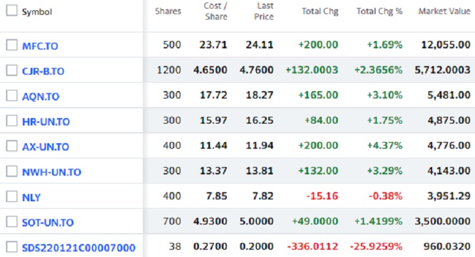Screen dimensions: 475x257
Task: Sort by the Total Chg header
Action: tap(320, 11)
